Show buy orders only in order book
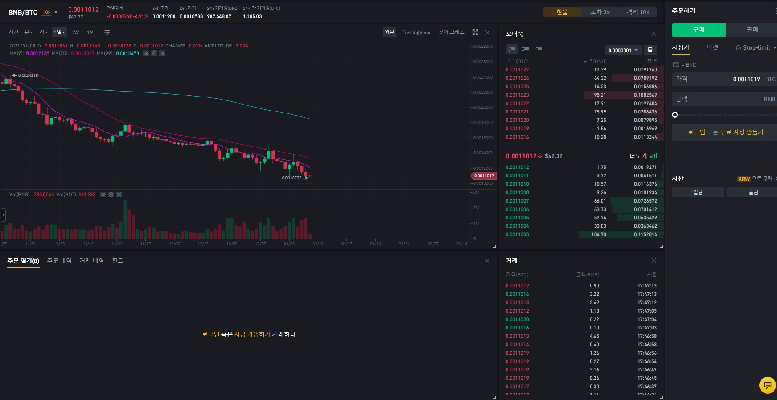Viewport: 777px width, 400px height. point(525,50)
